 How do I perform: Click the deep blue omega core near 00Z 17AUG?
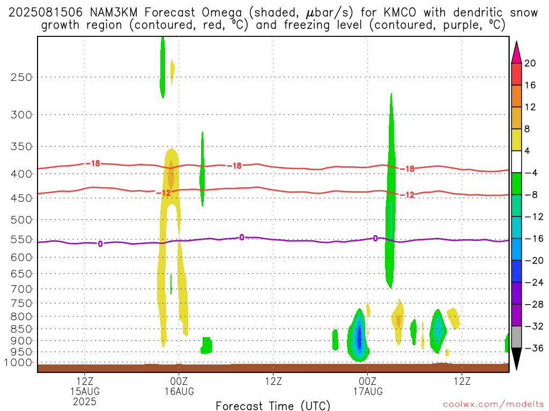coord(359,337)
